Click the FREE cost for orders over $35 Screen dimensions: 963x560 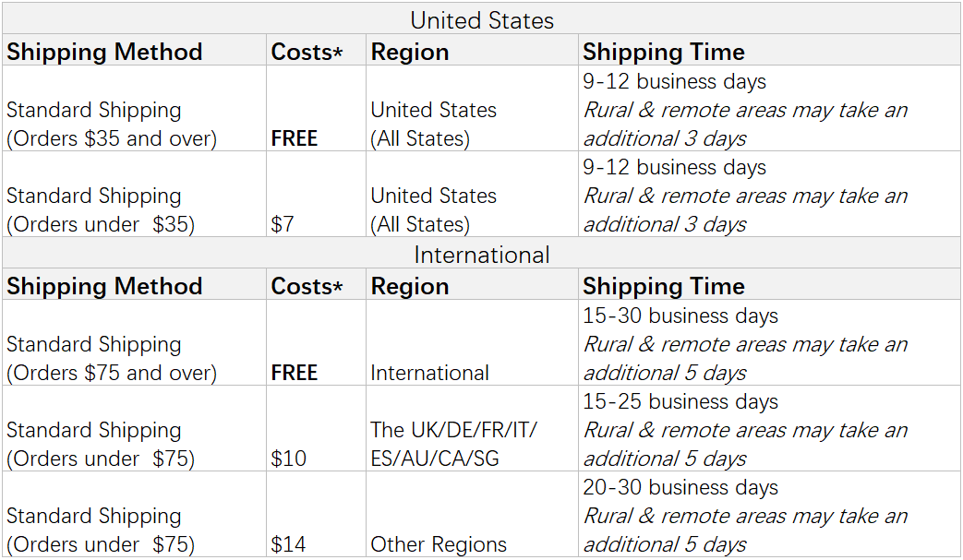pyautogui.click(x=294, y=138)
